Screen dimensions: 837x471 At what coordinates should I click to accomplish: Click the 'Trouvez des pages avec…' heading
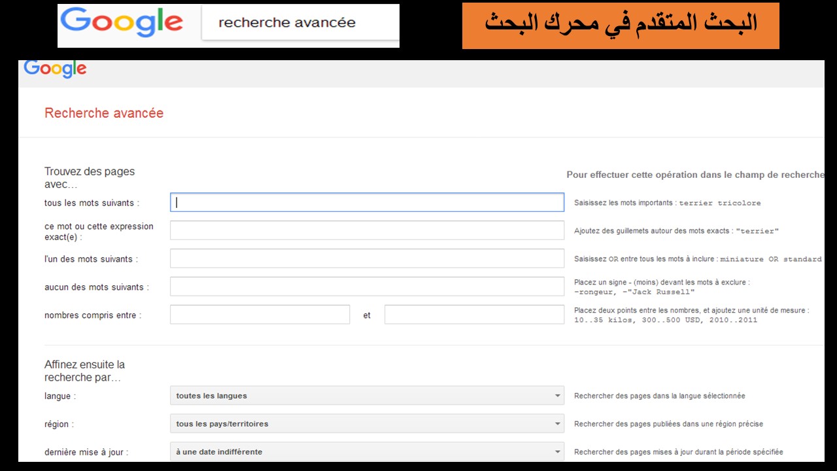[90, 178]
